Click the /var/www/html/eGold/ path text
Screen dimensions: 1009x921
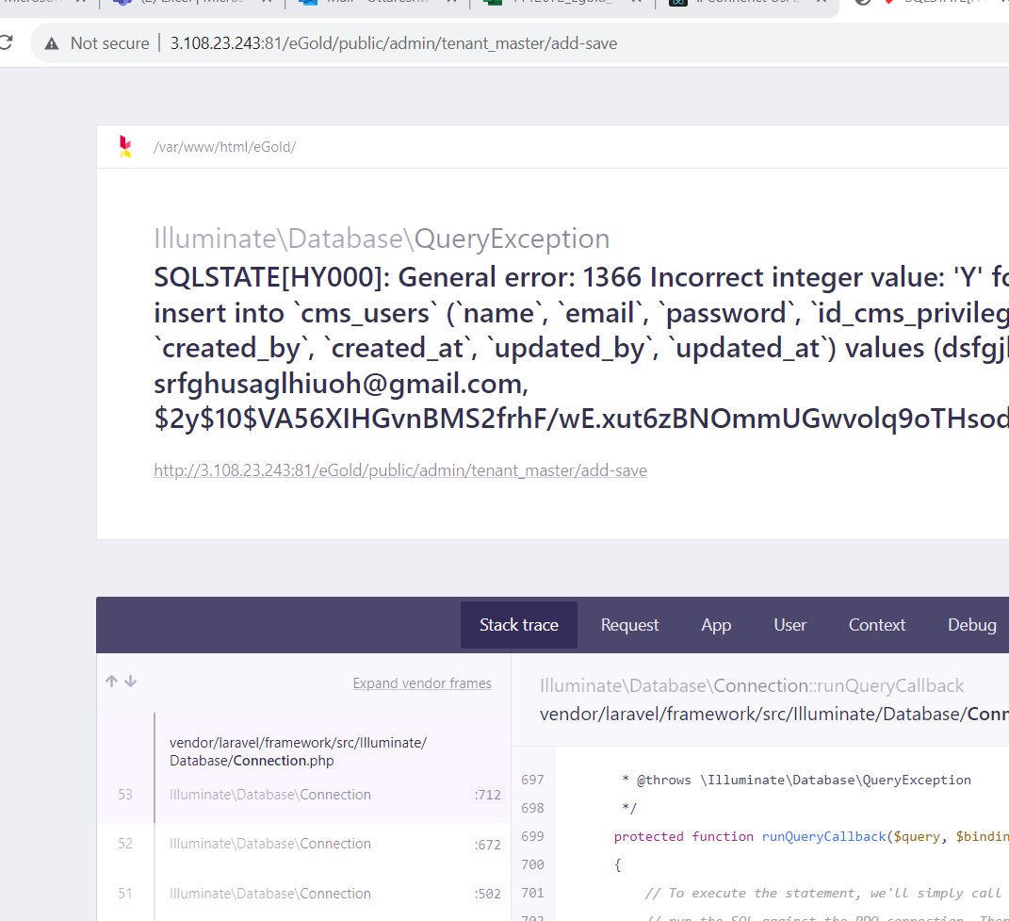click(x=224, y=147)
